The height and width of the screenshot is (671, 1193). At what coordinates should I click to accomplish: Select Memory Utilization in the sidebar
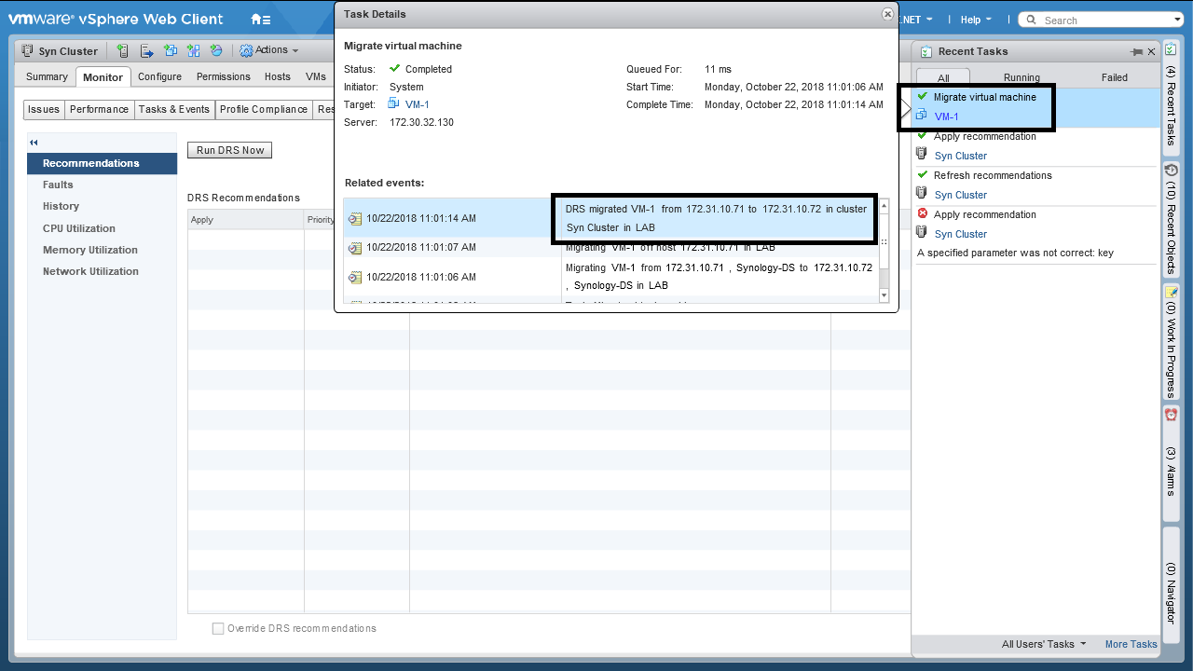coord(90,250)
